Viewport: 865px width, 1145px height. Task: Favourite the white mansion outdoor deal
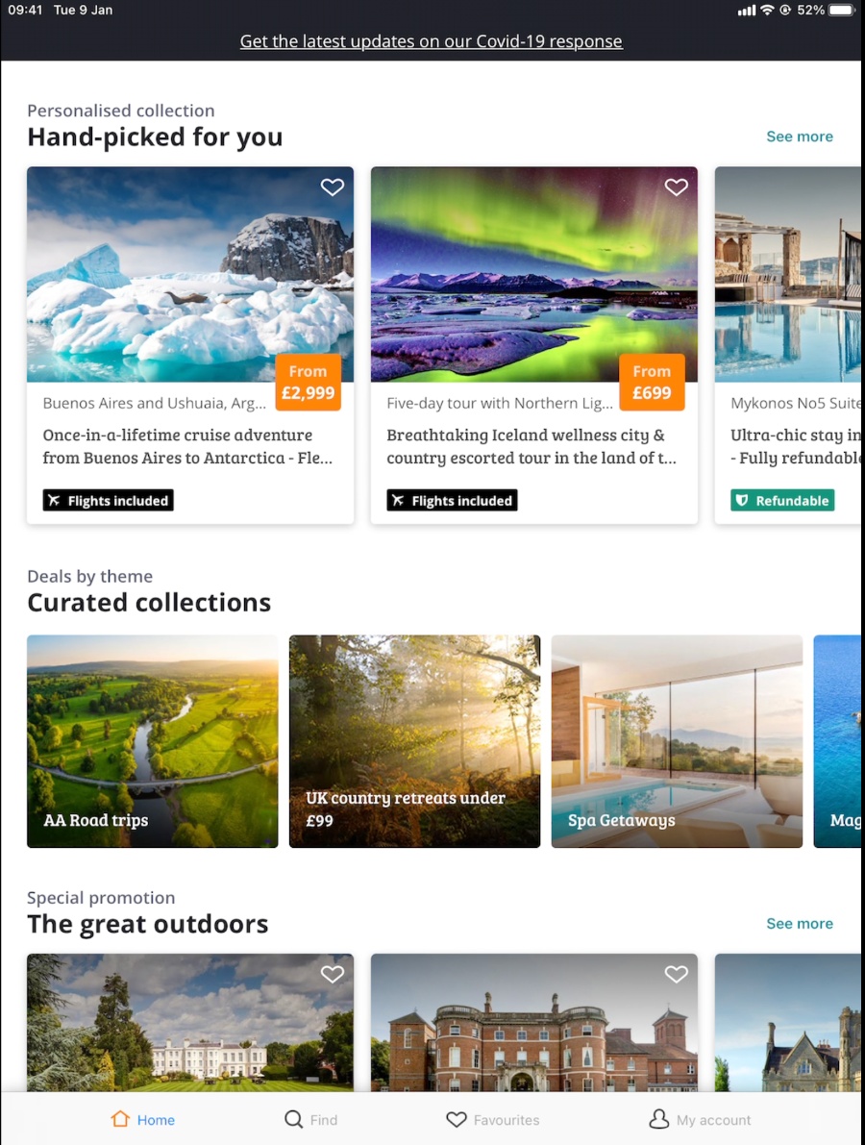(333, 974)
